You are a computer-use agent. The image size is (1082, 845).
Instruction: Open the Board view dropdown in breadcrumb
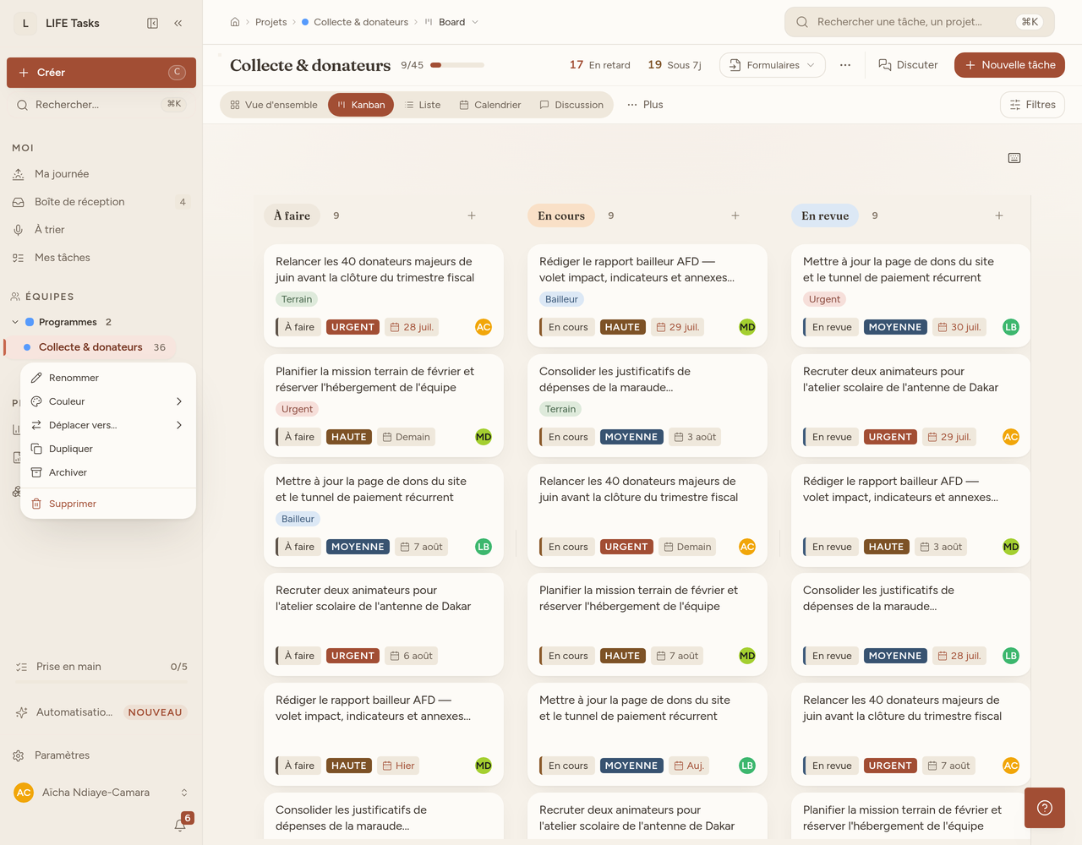tap(452, 22)
